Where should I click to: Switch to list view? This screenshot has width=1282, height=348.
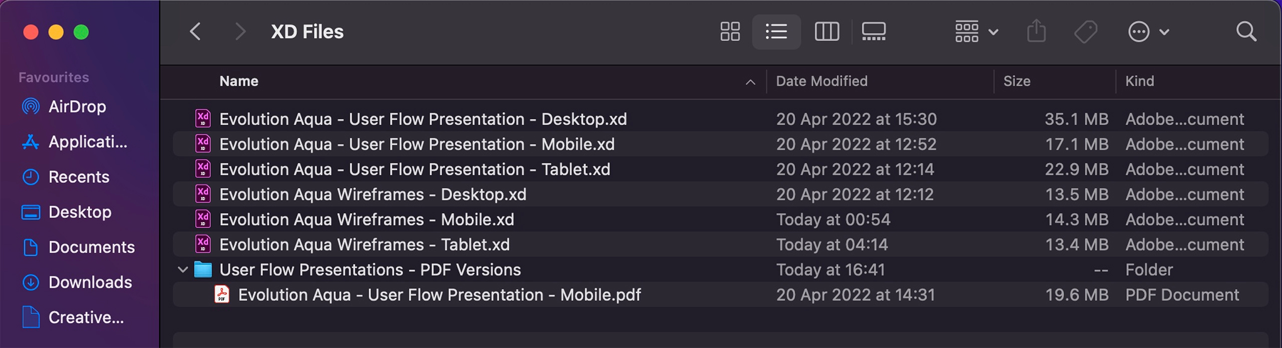[x=776, y=31]
